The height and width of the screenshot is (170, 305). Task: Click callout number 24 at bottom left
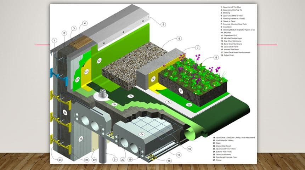pyautogui.click(x=60, y=160)
